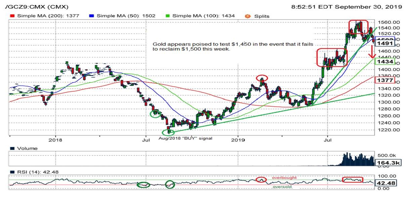This screenshot has height=197, width=407.
Task: Click the red Simple MA (200) legend swatch
Action: coord(12,16)
